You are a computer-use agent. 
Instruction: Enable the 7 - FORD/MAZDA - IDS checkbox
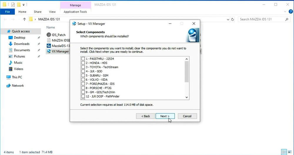point(83,84)
